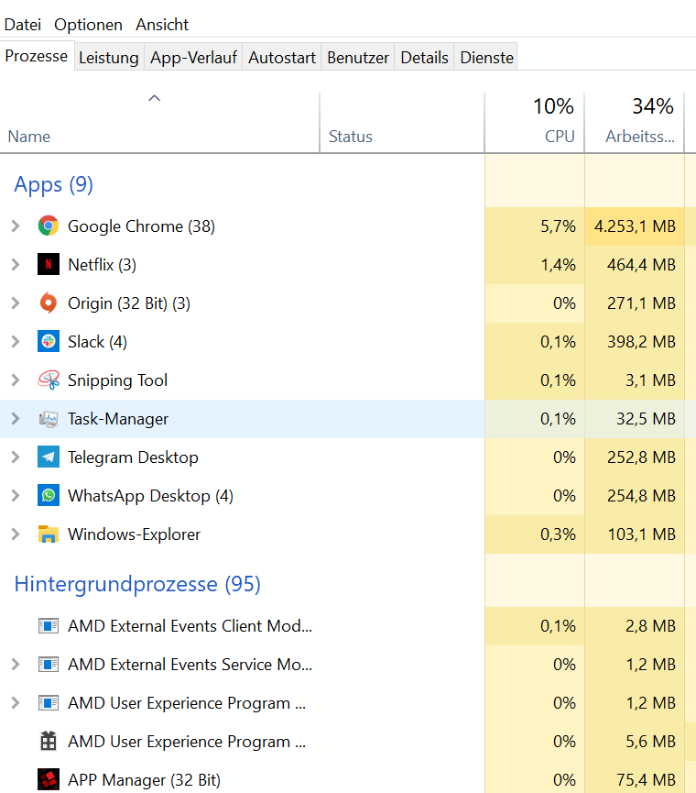This screenshot has width=696, height=793.
Task: Switch to the Leistung tab
Action: pos(108,58)
